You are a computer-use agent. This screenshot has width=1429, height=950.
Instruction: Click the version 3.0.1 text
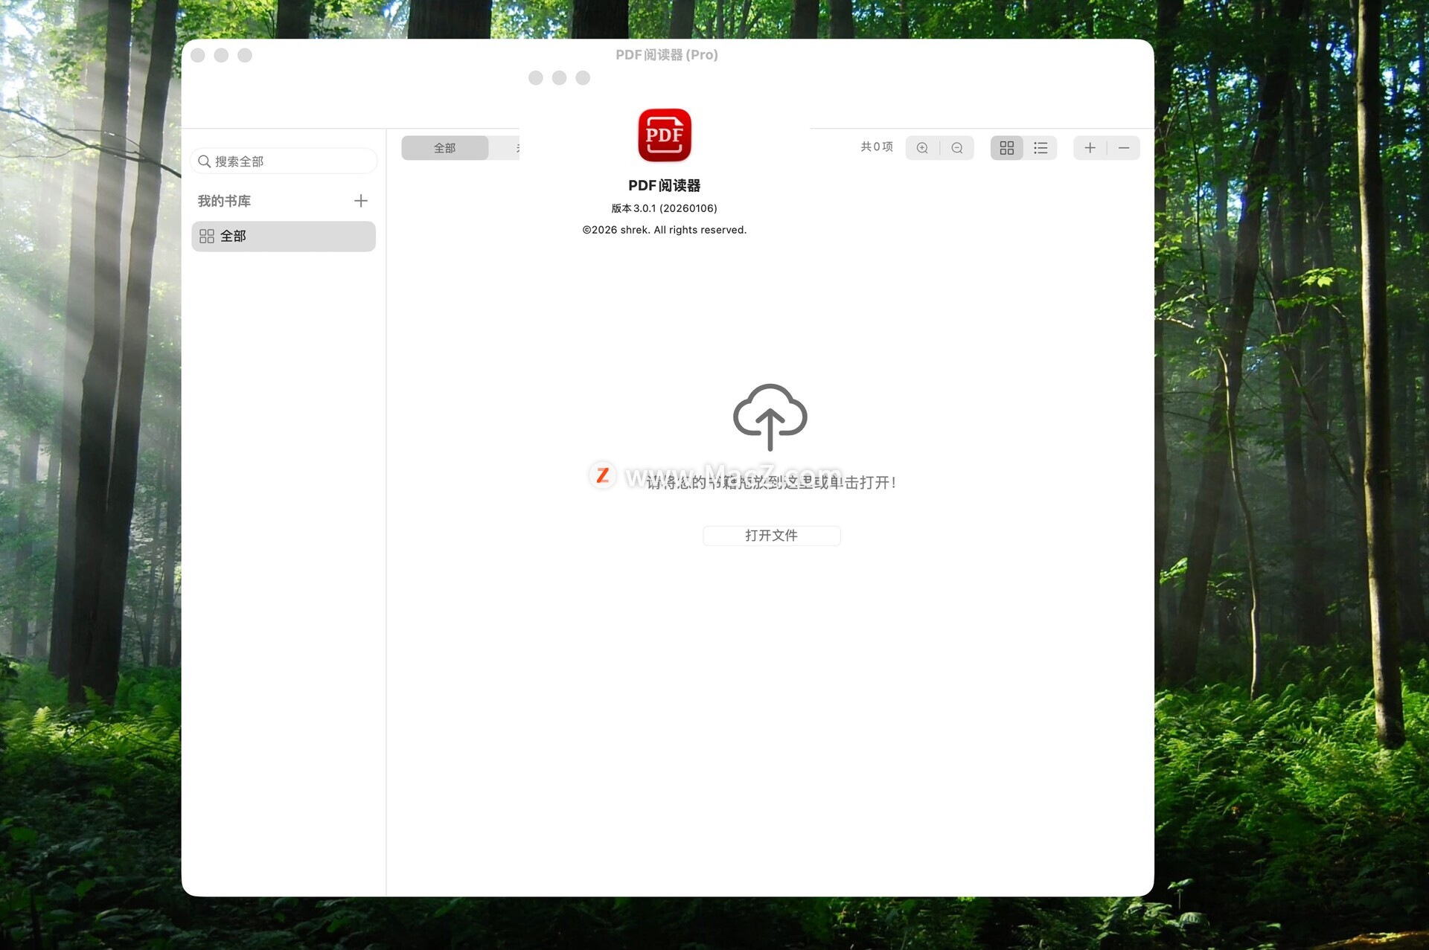pyautogui.click(x=664, y=208)
